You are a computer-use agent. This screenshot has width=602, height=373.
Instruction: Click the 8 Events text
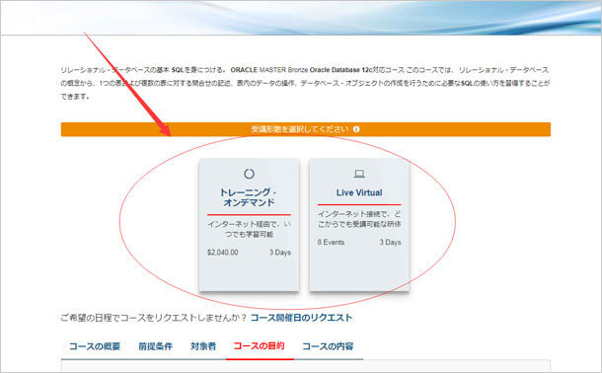point(331,242)
